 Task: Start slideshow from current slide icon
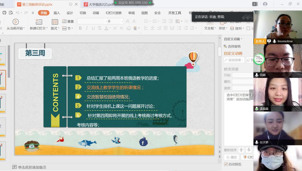(x=16, y=22)
